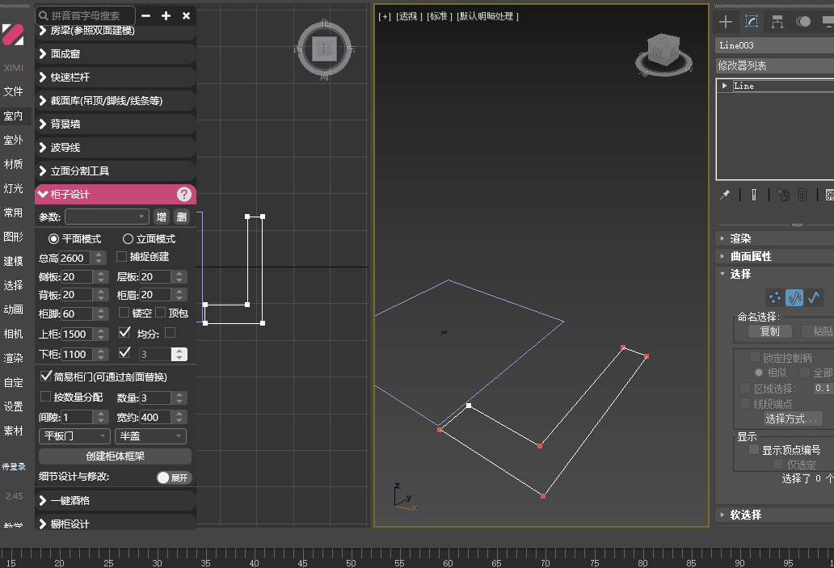The image size is (834, 568).
Task: Open the 材质 sidebar tab
Action: pyautogui.click(x=13, y=164)
